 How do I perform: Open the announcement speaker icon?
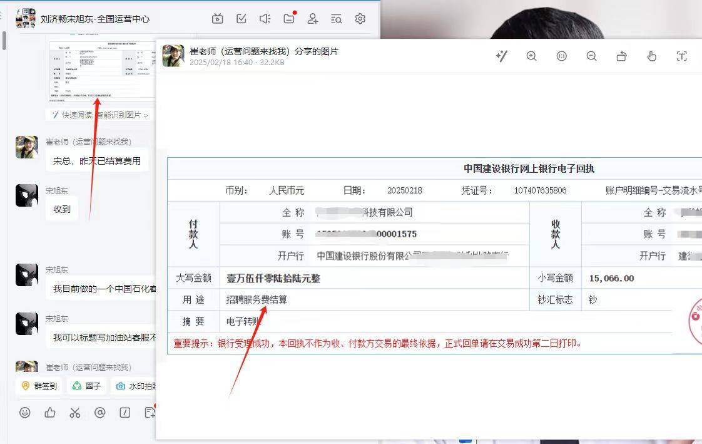point(265,19)
